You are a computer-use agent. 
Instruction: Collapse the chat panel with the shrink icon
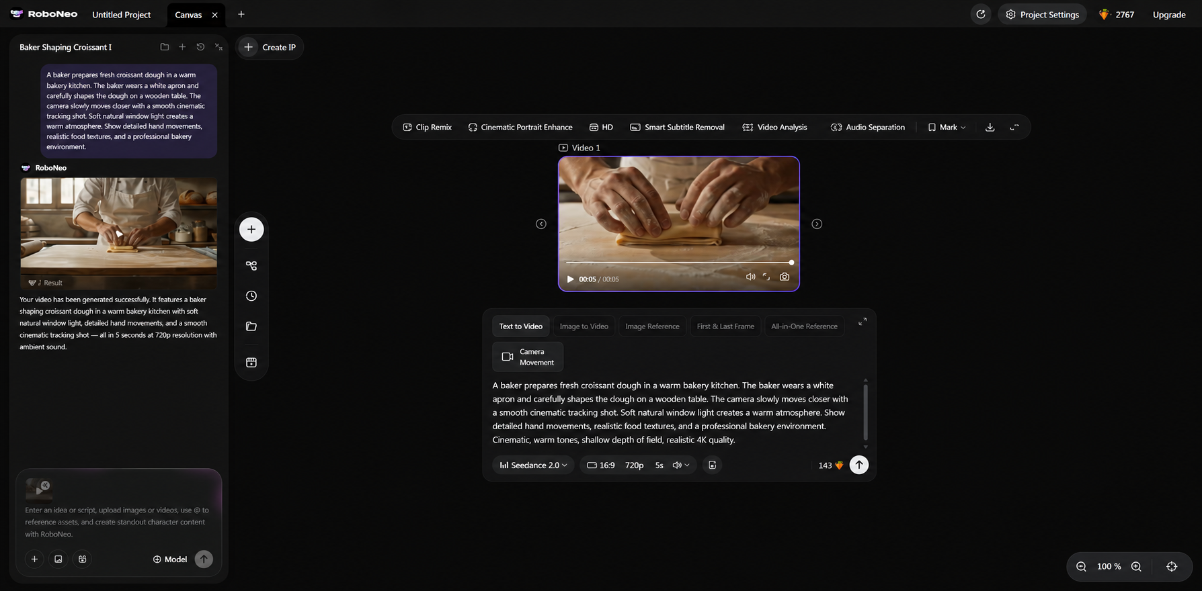point(218,47)
